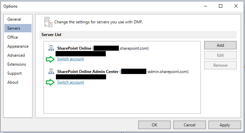245x133 pixels.
Task: Add a new server
Action: tap(220, 45)
